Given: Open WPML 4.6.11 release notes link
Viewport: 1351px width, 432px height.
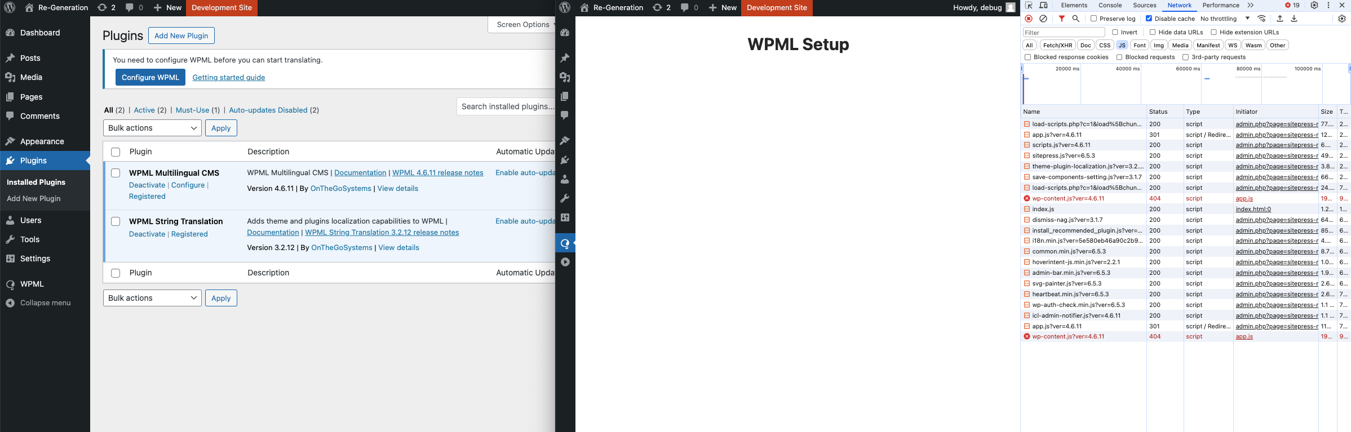Looking at the screenshot, I should (438, 172).
